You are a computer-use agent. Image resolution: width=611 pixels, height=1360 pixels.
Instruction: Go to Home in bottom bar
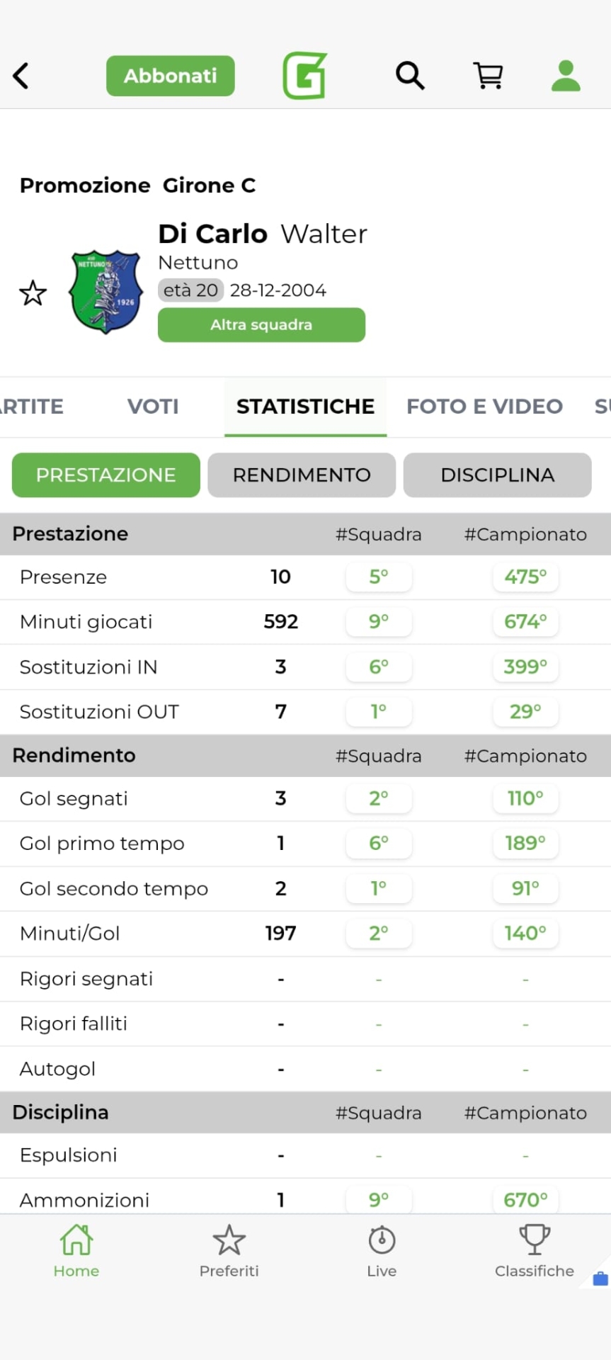pos(76,1251)
